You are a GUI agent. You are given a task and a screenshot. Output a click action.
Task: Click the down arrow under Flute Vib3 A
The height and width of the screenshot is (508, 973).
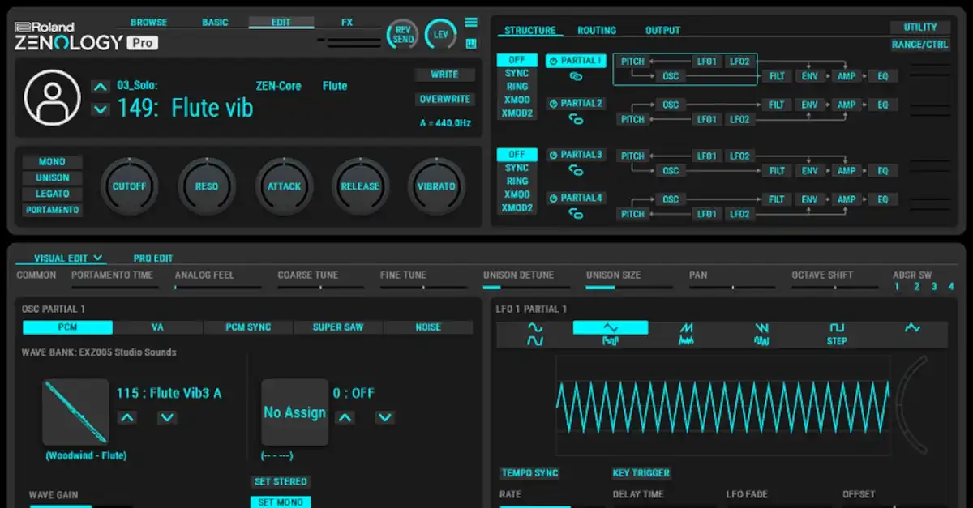[167, 417]
